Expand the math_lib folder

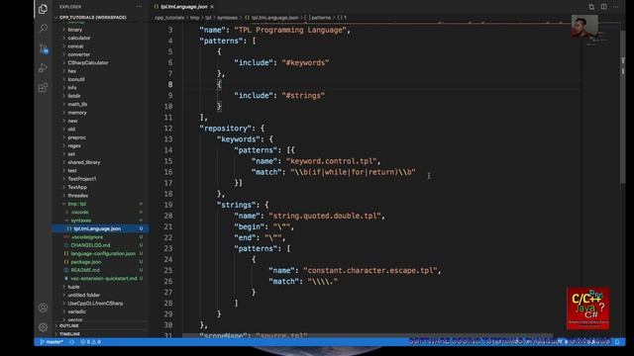pyautogui.click(x=77, y=104)
